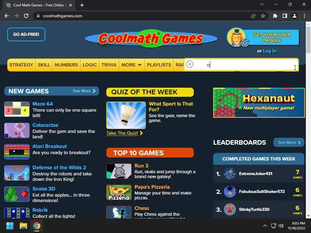Open the Chess game link

142,208
